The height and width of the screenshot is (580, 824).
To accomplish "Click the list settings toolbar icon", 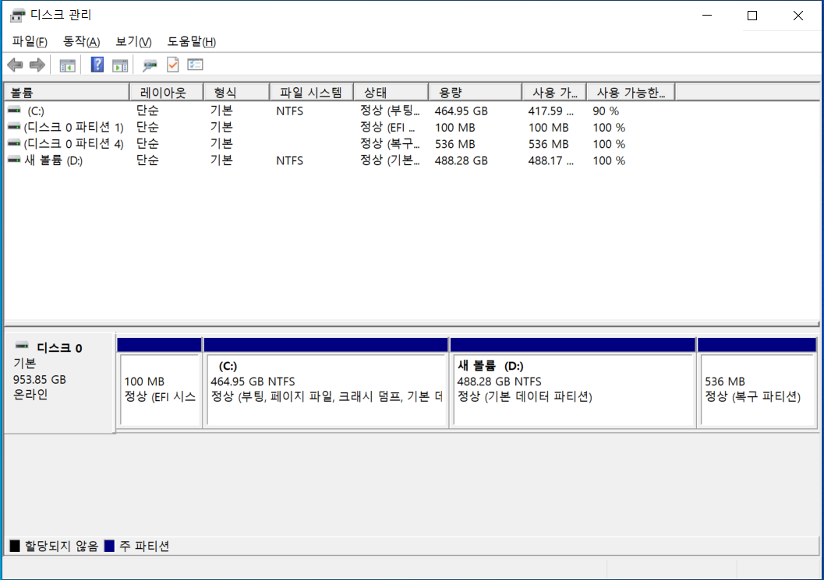I will coord(195,65).
